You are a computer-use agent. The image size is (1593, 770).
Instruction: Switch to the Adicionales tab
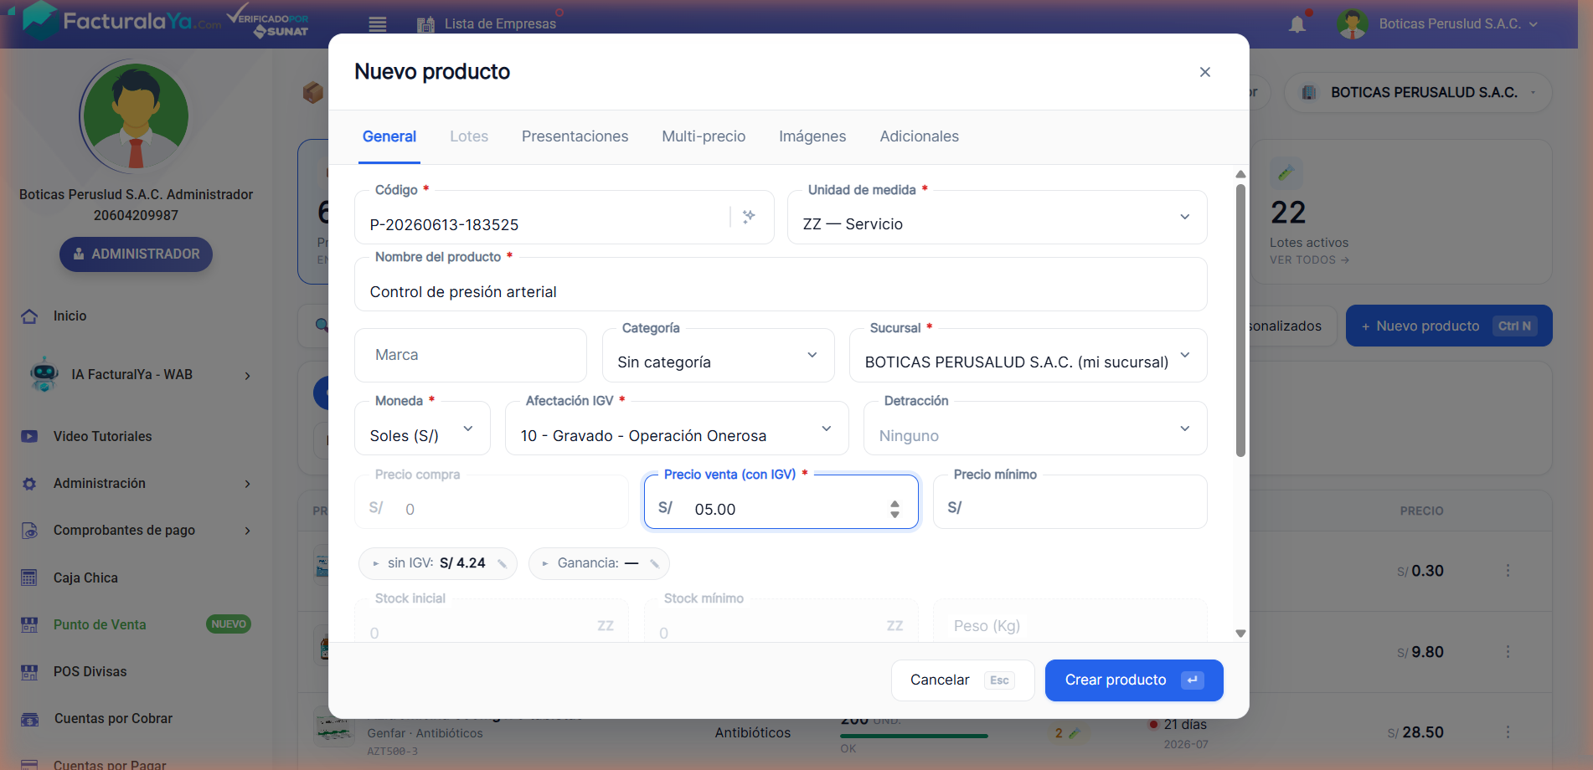pos(919,136)
